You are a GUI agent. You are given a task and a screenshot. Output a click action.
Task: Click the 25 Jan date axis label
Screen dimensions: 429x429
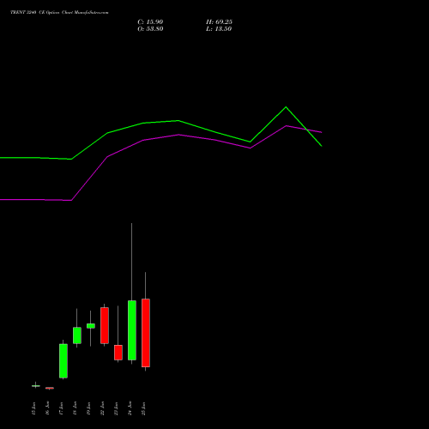(143, 408)
